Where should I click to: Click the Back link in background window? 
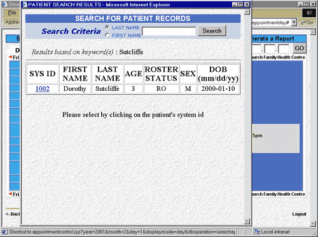click(x=13, y=214)
